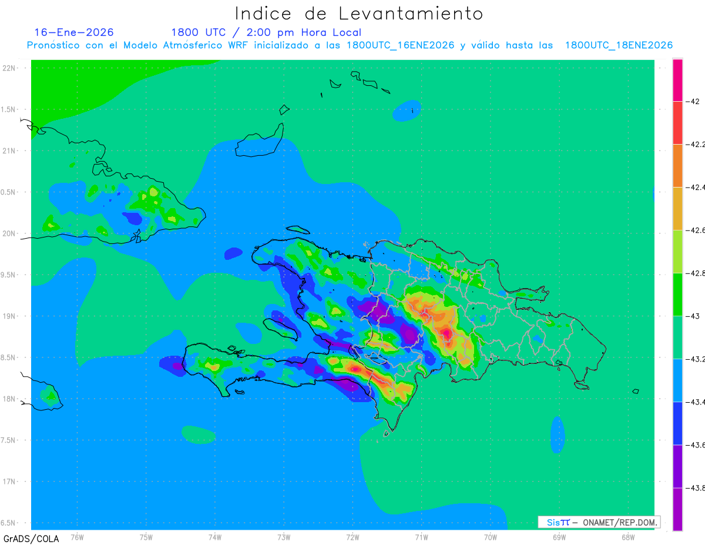Click the '71W' longitude label

click(421, 537)
